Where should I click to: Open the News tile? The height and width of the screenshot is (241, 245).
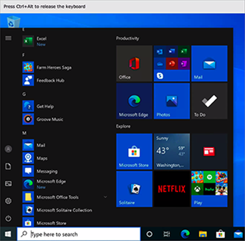click(x=210, y=152)
